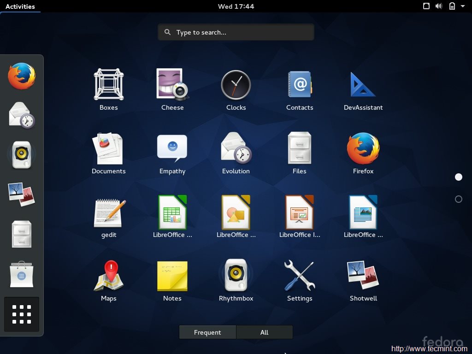Click the battery status icon
This screenshot has height=354, width=472.
tap(452, 6)
